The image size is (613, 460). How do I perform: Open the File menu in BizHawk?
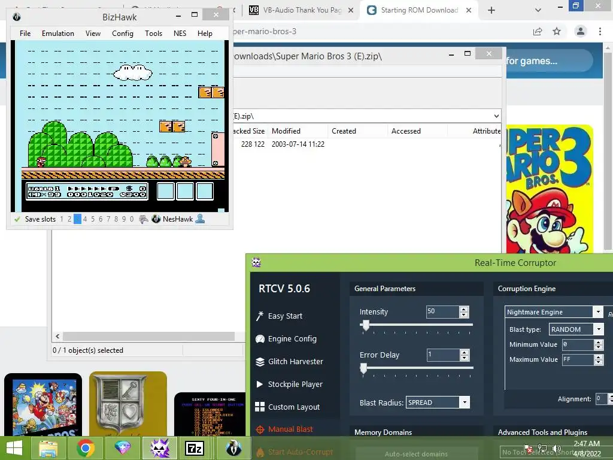pos(25,34)
